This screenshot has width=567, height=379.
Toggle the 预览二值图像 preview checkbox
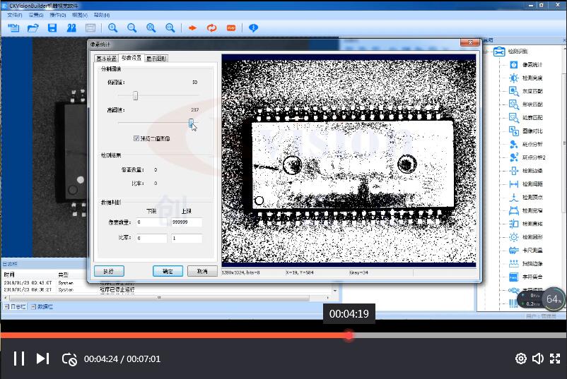click(136, 138)
